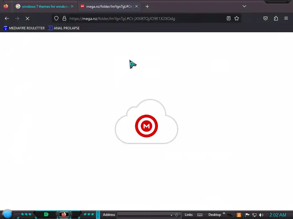This screenshot has height=219, width=293.
Task: Expand the Desktop toolbar chevron
Action: pyautogui.click(x=224, y=213)
